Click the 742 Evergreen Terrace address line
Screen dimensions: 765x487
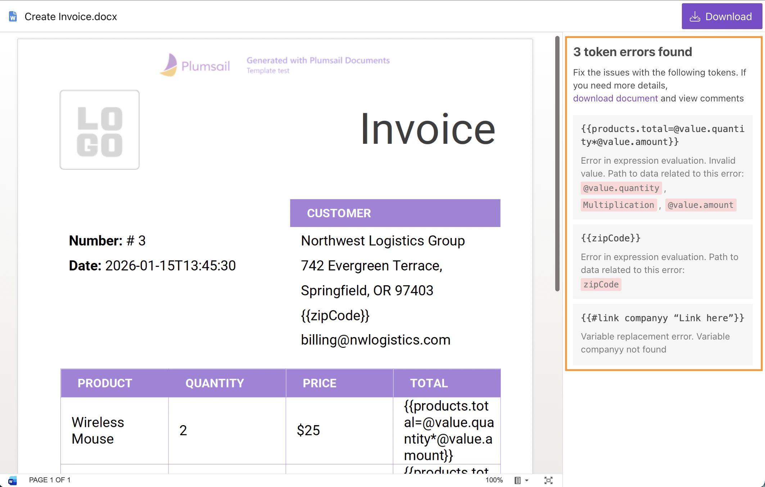[x=372, y=265]
